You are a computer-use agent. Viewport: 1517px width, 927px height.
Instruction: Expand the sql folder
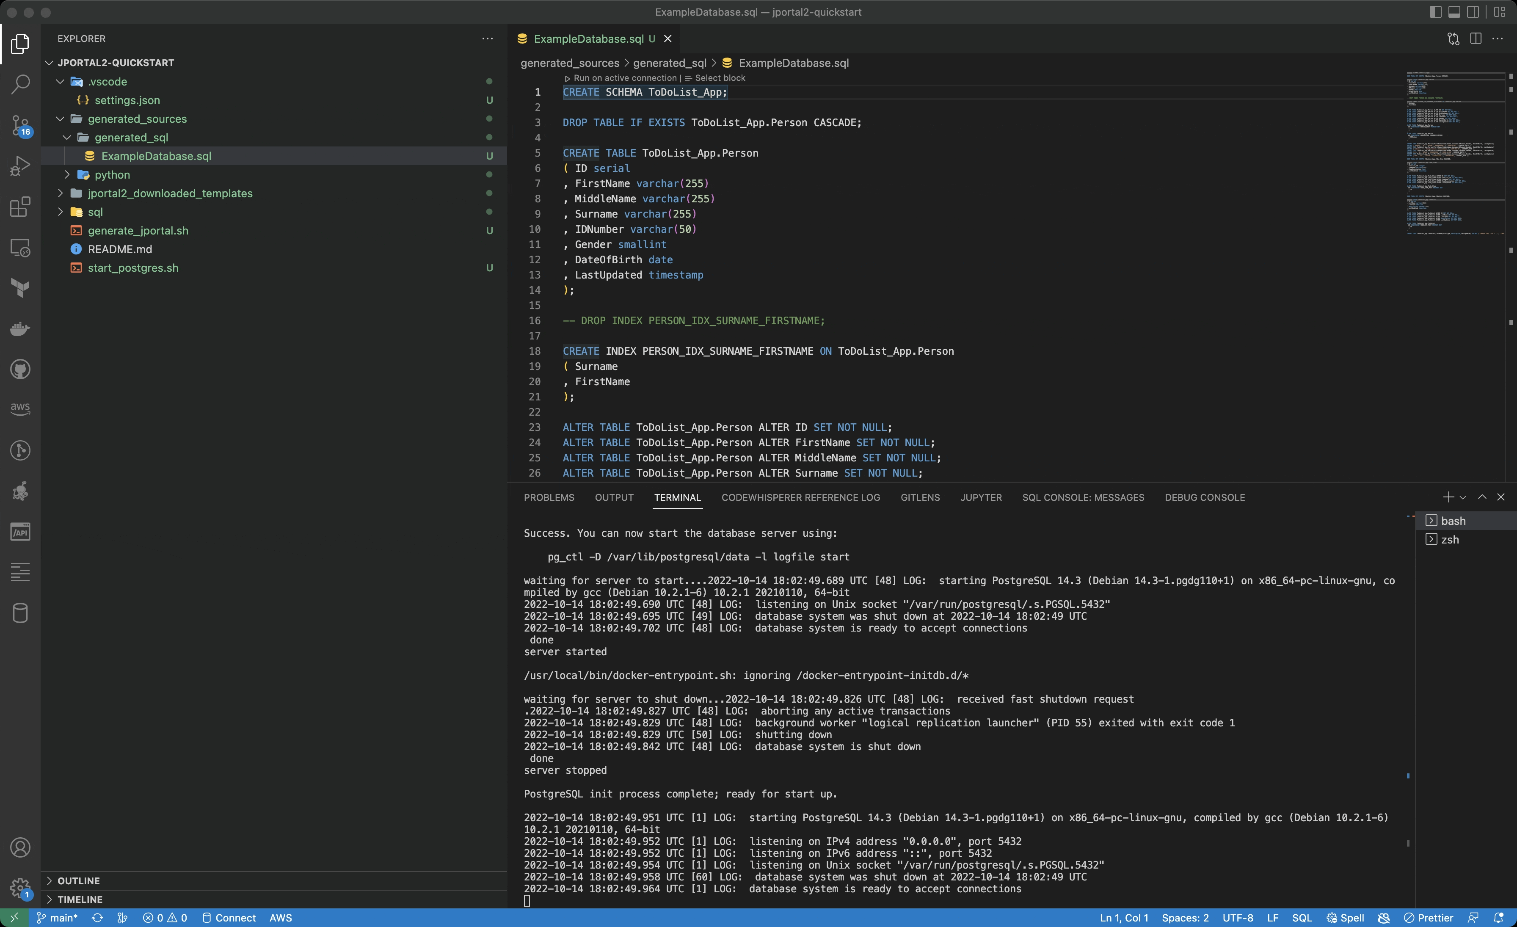coord(61,212)
